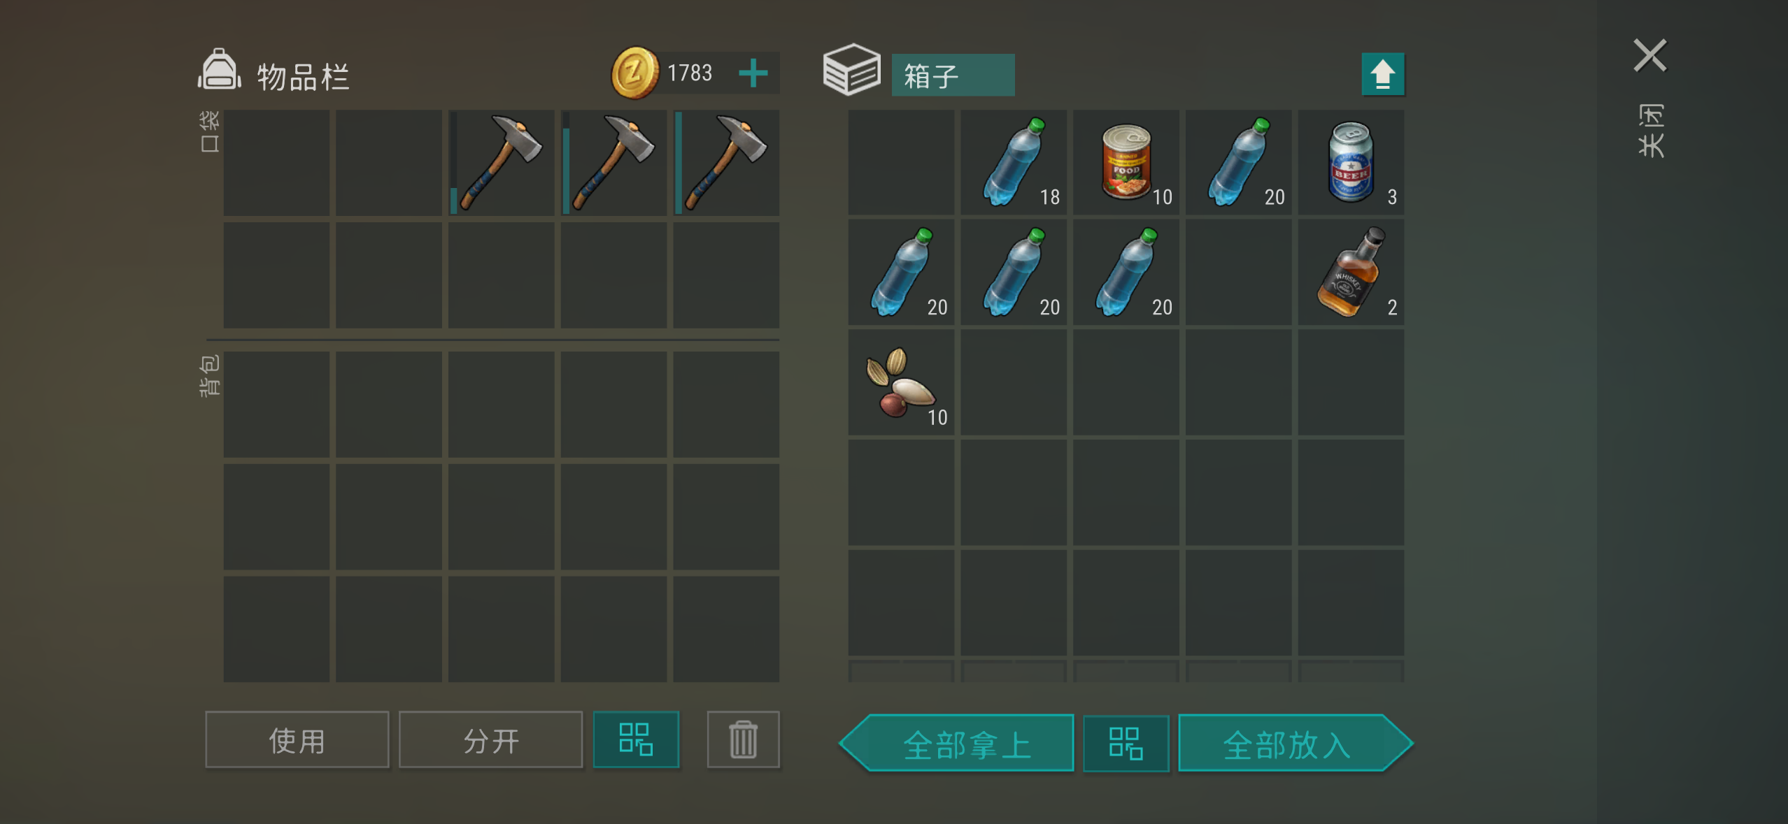
Task: Select the canned food stack of 10
Action: coord(1126,162)
